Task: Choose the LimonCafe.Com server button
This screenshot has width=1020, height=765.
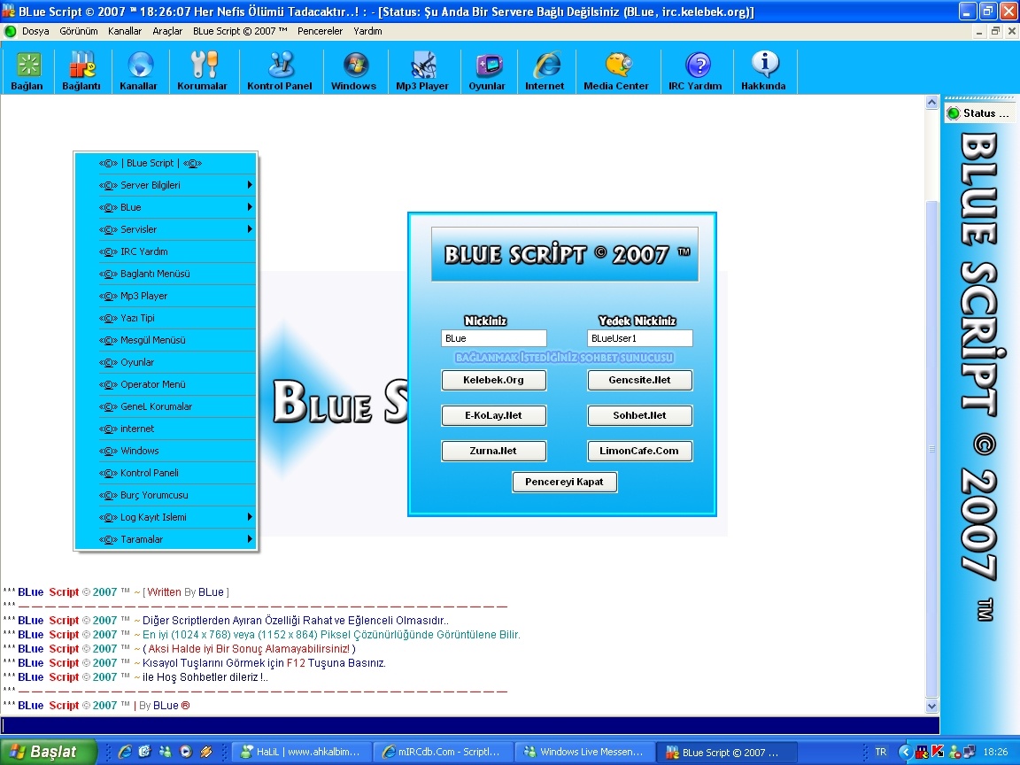Action: pos(639,451)
